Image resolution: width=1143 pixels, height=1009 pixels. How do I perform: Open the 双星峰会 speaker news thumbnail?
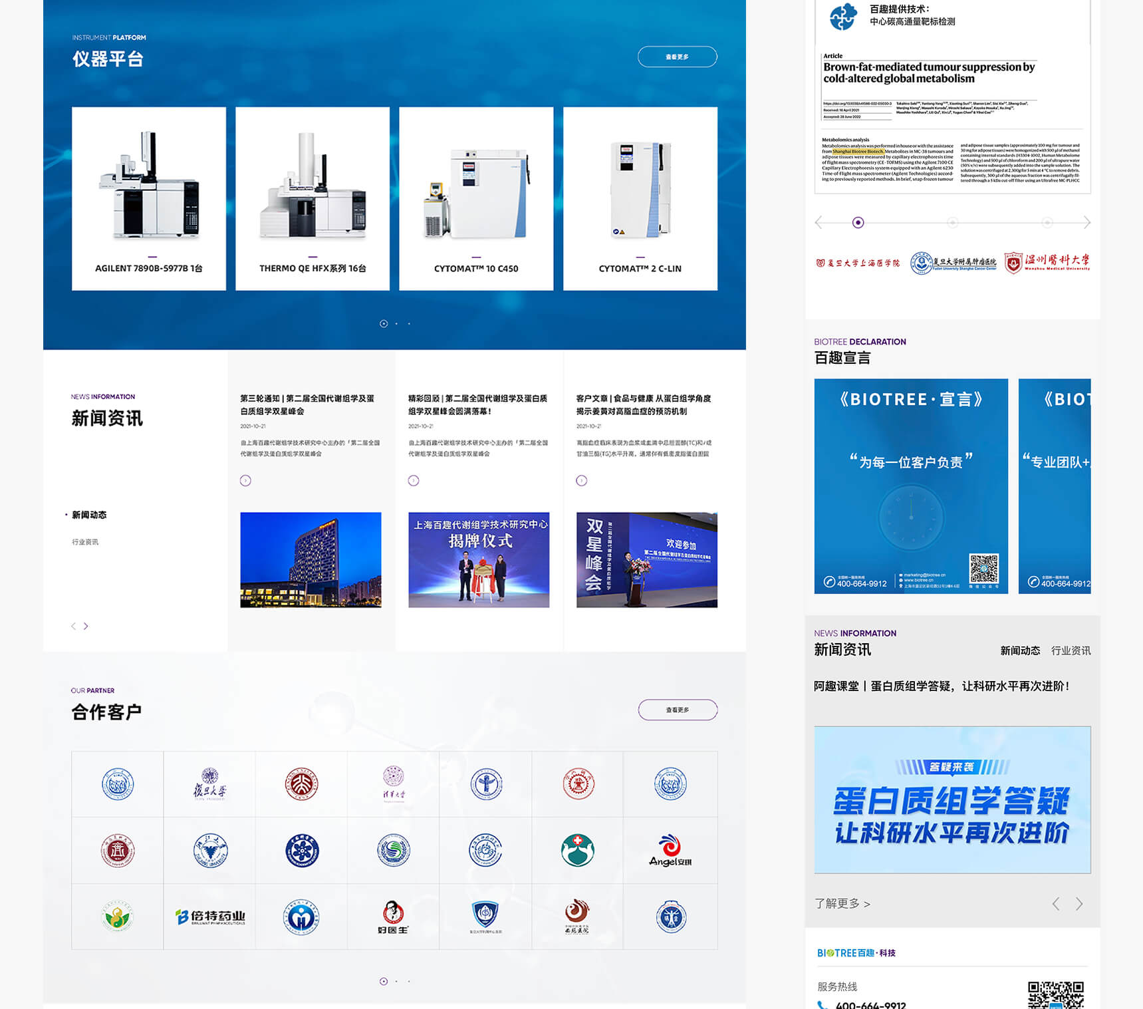(x=647, y=559)
